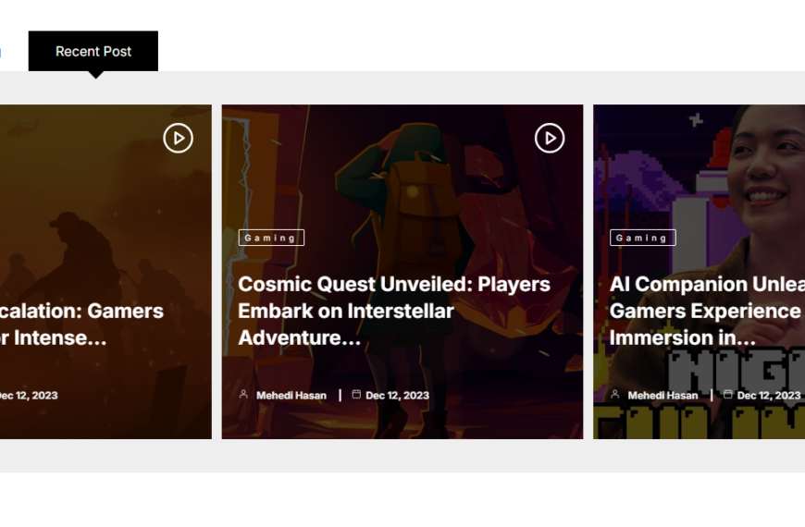Click the person icon on Cosmic Quest card
Viewport: 805px width, 527px height.
(x=243, y=395)
